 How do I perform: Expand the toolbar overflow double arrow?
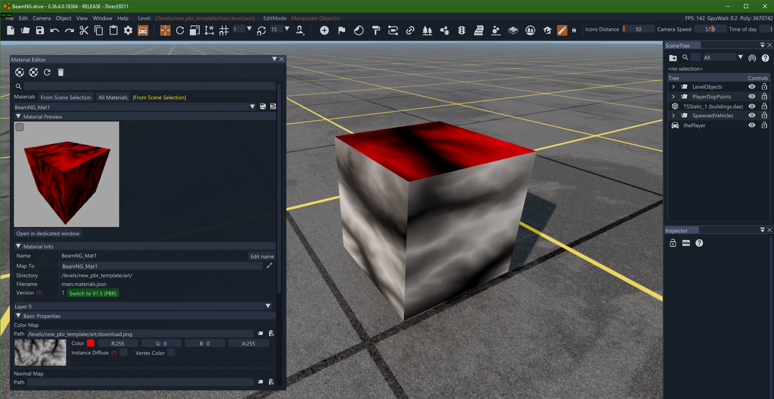[x=574, y=30]
